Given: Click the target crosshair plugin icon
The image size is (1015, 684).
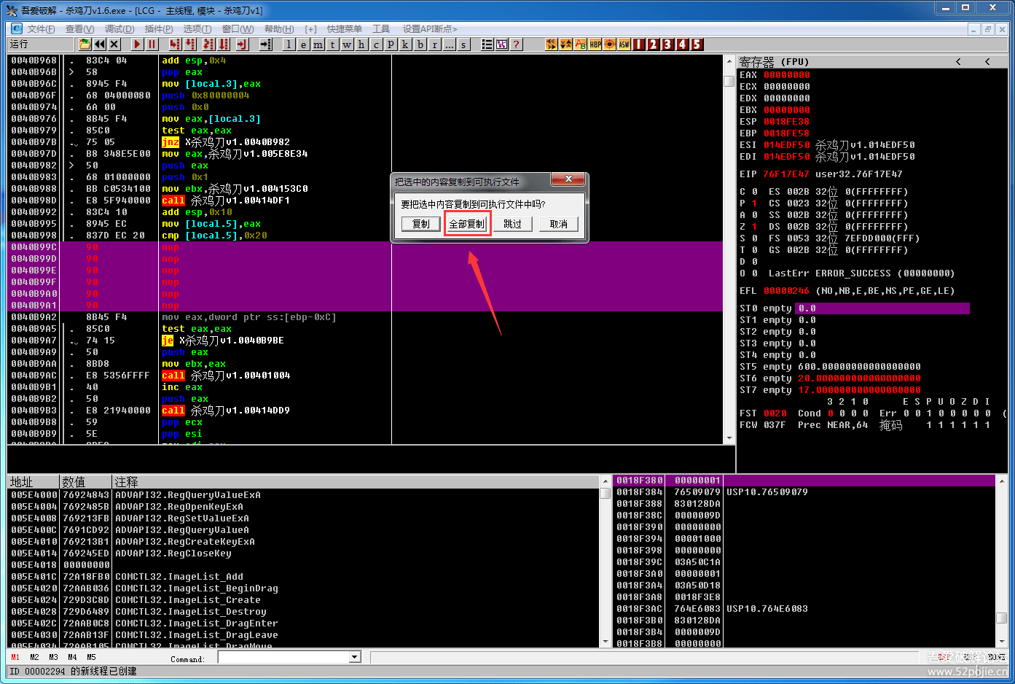Looking at the screenshot, I should click(x=610, y=44).
